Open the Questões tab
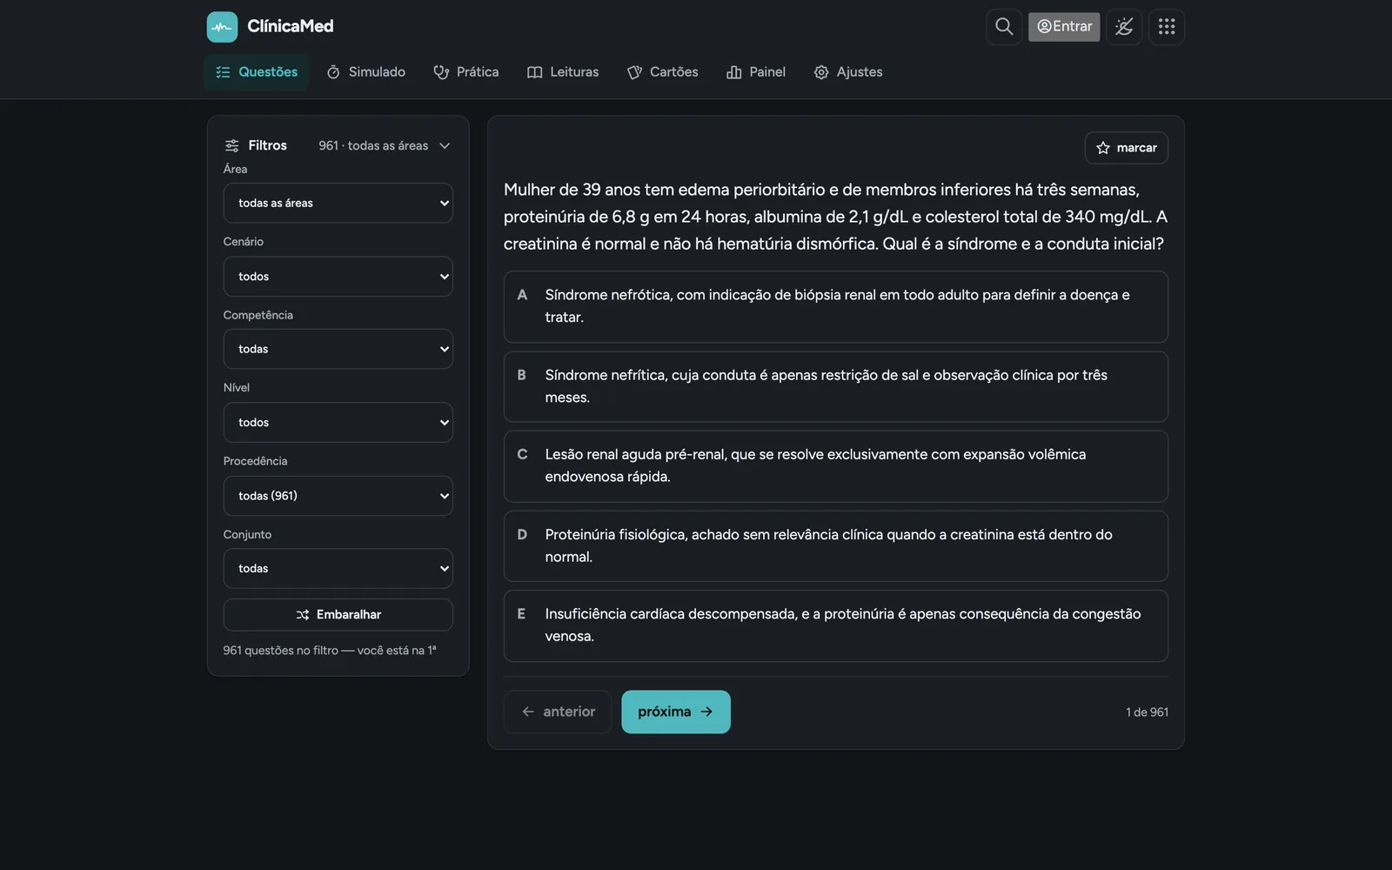The width and height of the screenshot is (1392, 870). click(257, 72)
